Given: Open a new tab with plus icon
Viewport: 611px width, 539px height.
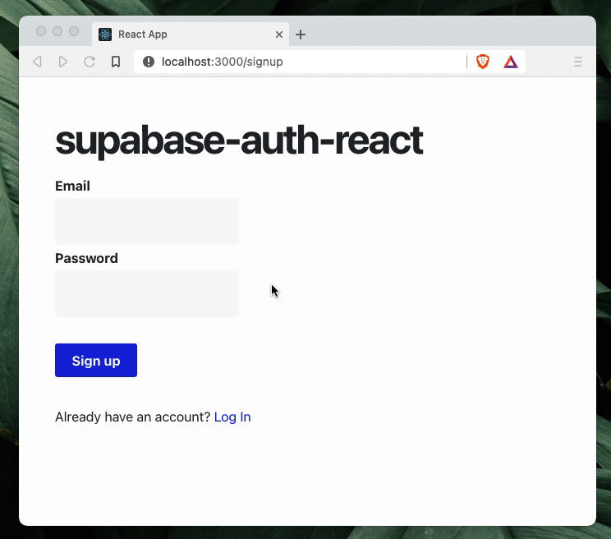Looking at the screenshot, I should tap(301, 35).
